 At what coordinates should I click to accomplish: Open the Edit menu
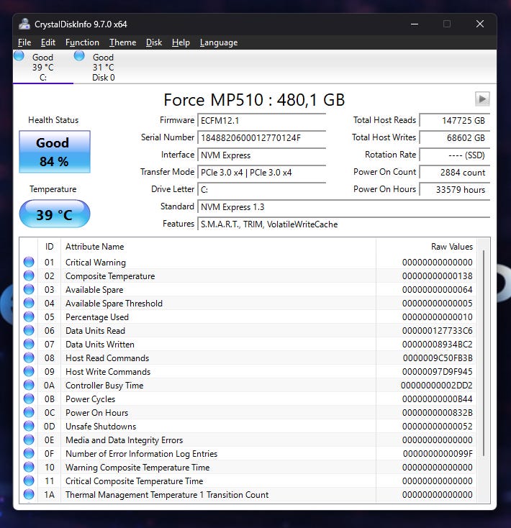[x=48, y=42]
